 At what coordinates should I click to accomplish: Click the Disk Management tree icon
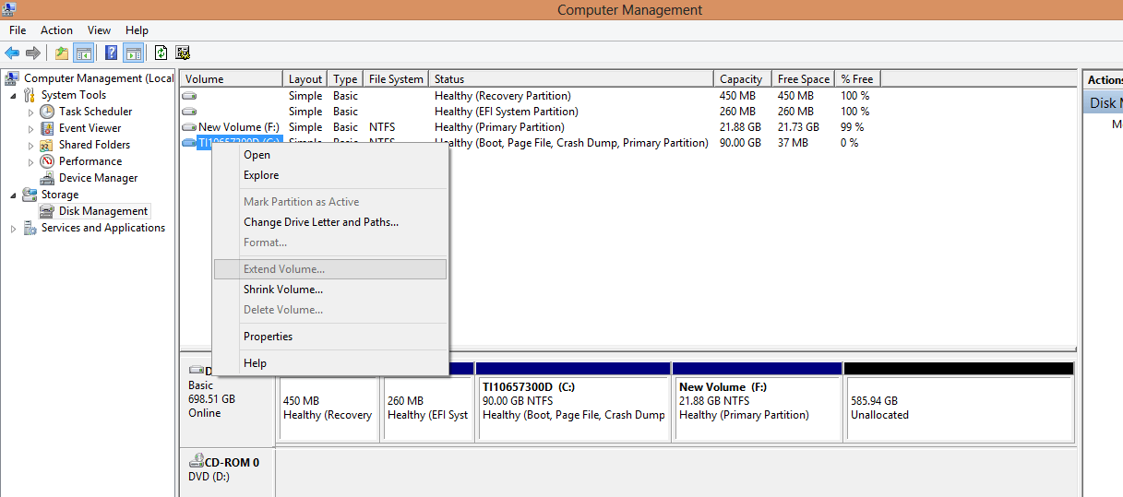coord(47,211)
